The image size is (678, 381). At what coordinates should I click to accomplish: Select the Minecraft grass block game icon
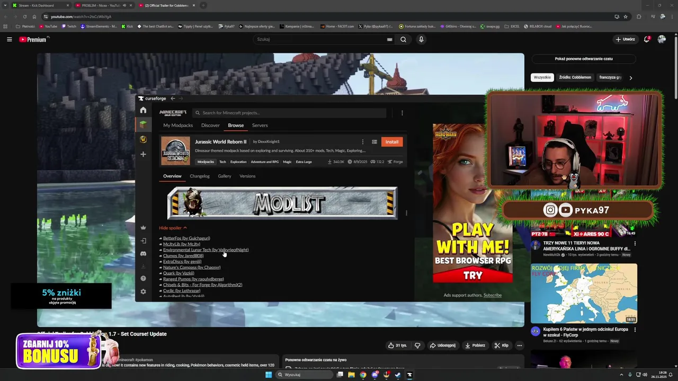[x=143, y=124]
